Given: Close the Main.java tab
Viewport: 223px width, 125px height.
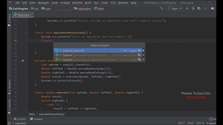Looking at the screenshot, I should pos(32,15).
